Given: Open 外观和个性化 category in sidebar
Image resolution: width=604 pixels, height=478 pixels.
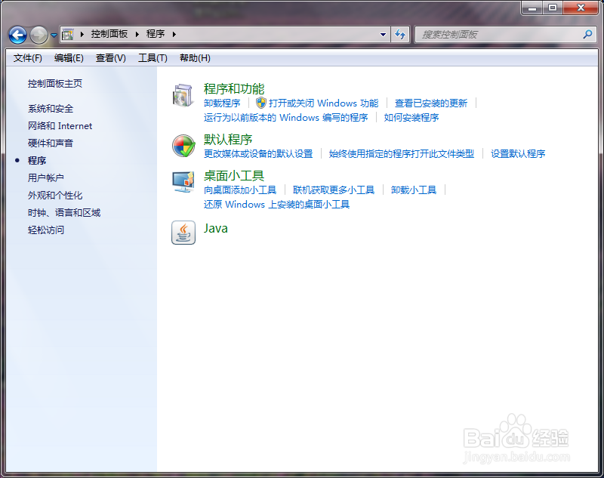Looking at the screenshot, I should click(55, 196).
